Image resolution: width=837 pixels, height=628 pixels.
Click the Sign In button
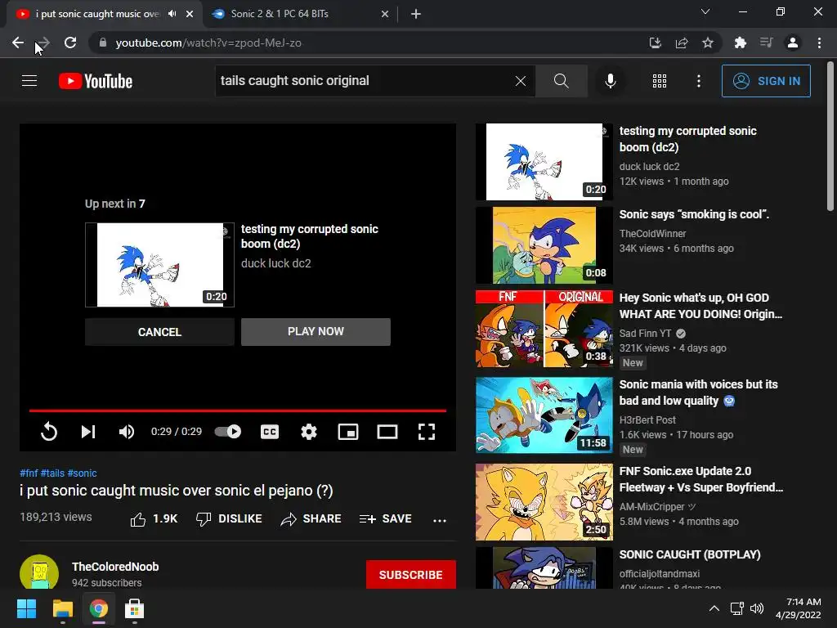point(766,81)
